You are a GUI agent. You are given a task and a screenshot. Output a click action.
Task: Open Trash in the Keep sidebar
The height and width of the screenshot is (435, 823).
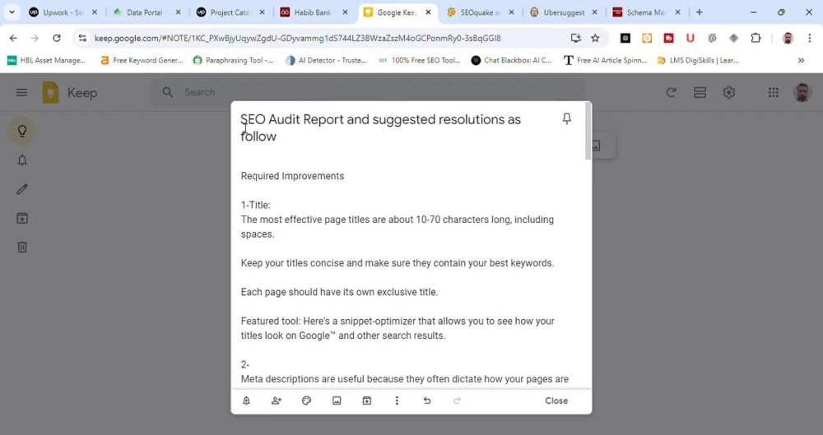(22, 248)
